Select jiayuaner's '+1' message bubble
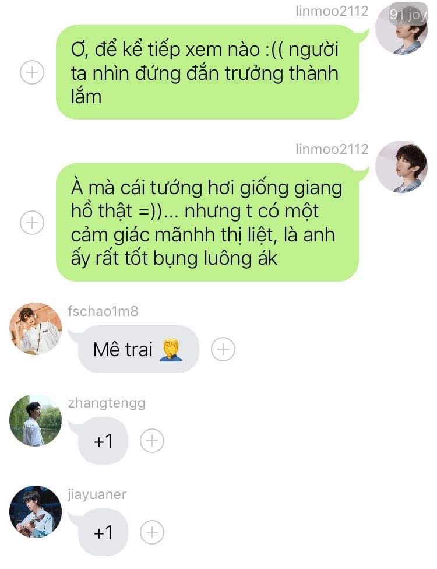 103,532
